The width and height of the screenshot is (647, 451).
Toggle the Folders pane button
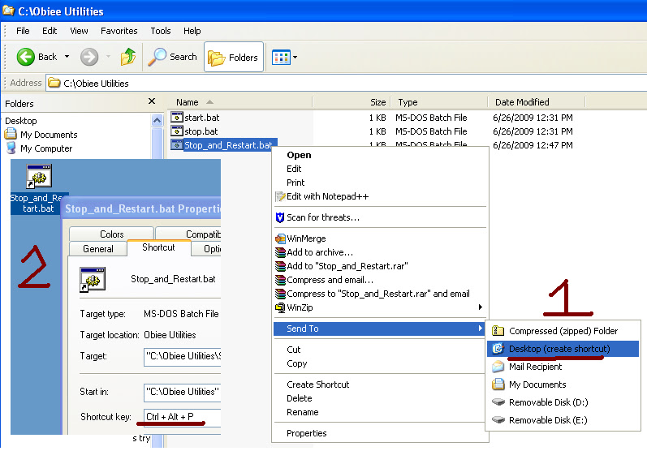[234, 57]
